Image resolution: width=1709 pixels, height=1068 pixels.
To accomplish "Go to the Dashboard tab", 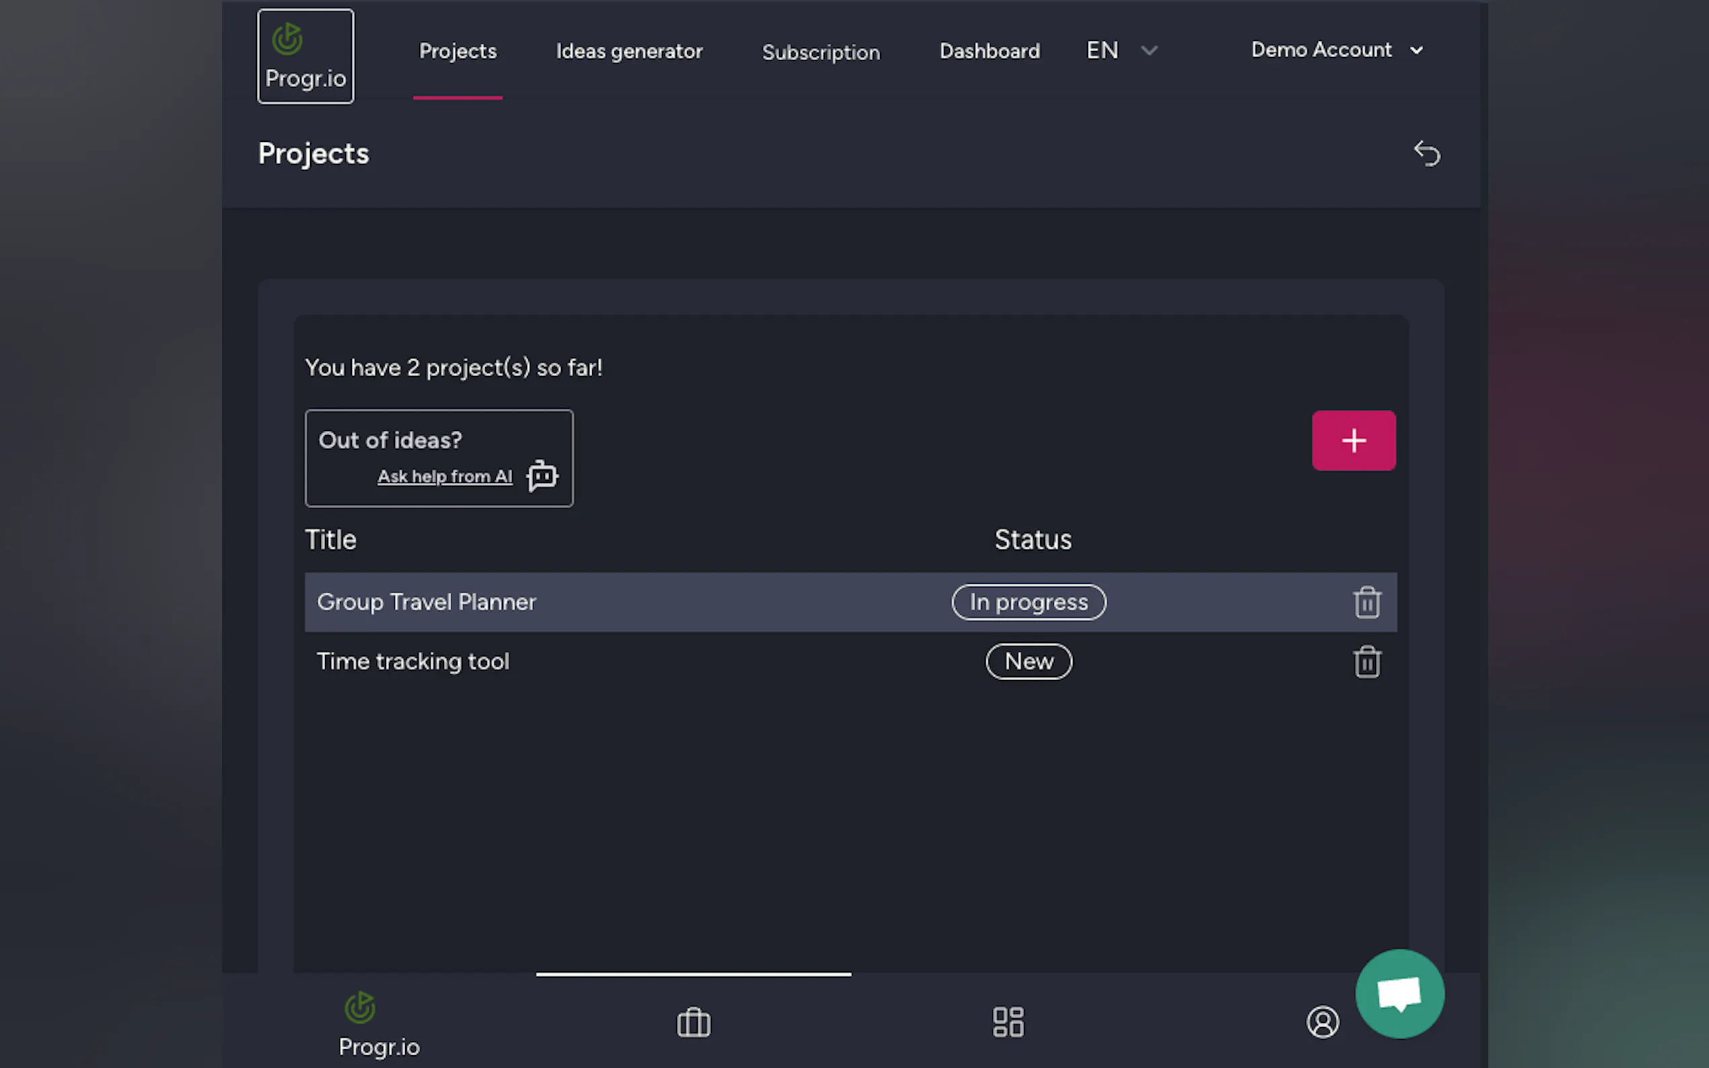I will click(989, 52).
